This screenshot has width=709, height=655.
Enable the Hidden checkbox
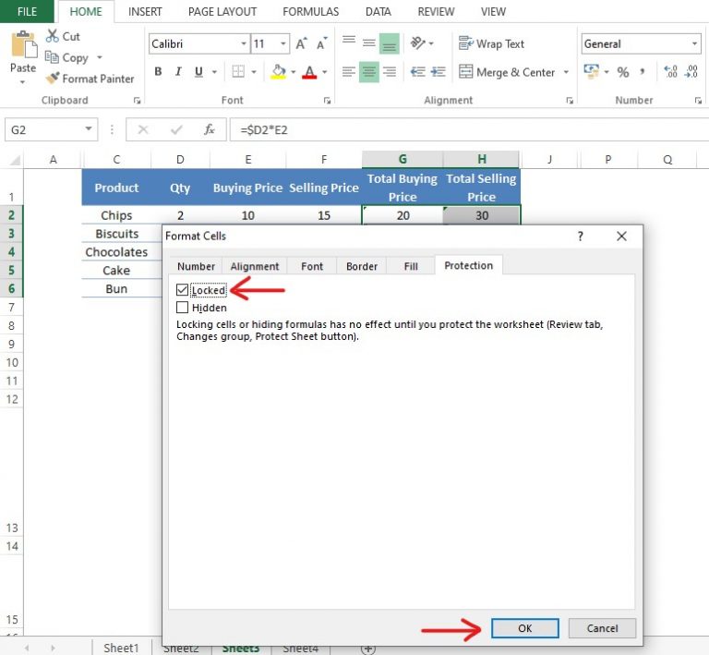[x=182, y=308]
